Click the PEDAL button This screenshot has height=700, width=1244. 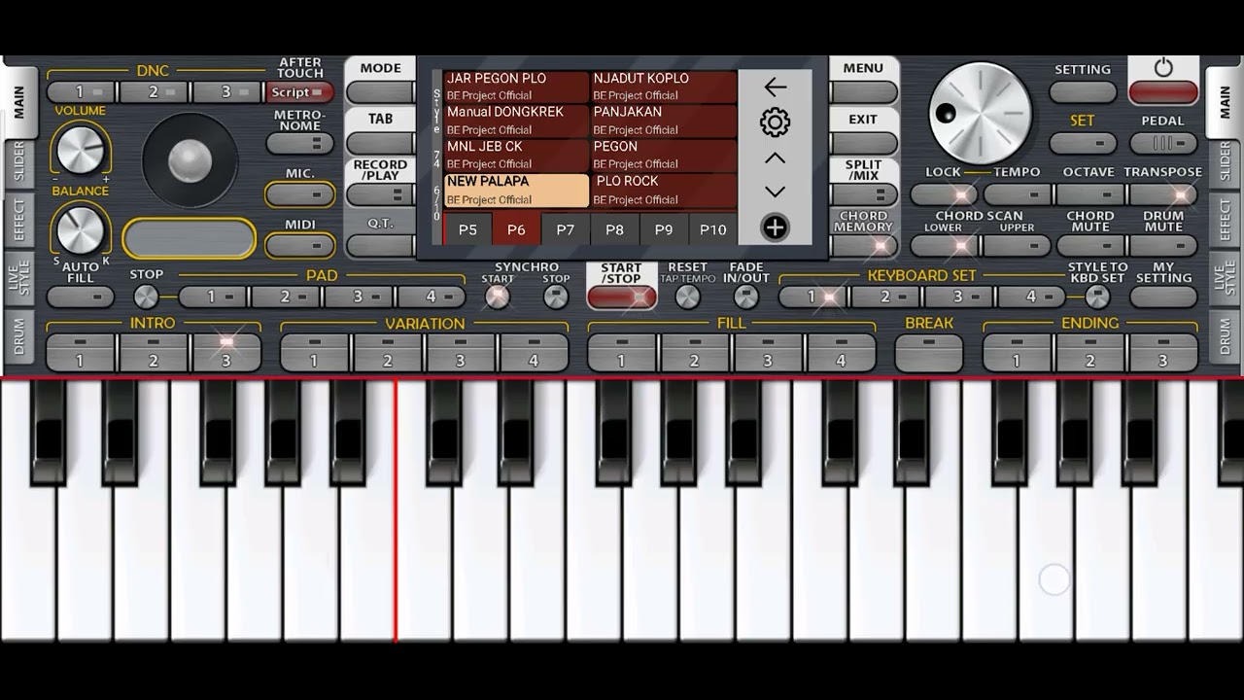[1163, 144]
